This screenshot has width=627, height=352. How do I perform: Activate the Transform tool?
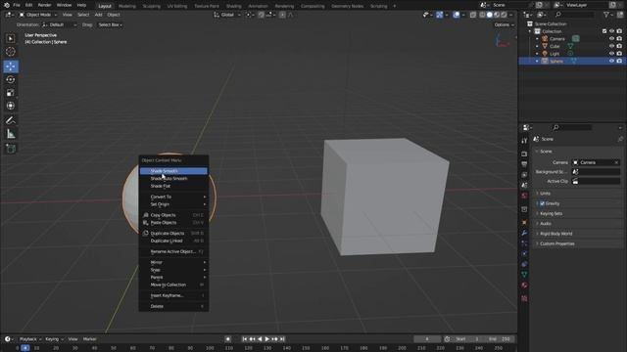click(x=11, y=106)
